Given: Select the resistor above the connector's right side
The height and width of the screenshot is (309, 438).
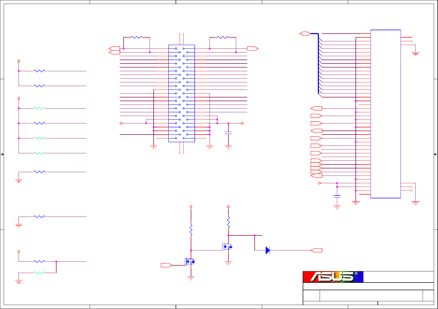Looking at the screenshot, I should pyautogui.click(x=223, y=37).
